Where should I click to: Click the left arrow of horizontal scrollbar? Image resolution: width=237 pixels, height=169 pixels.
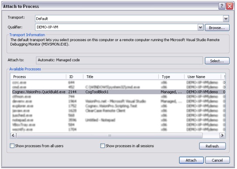click(x=13, y=135)
